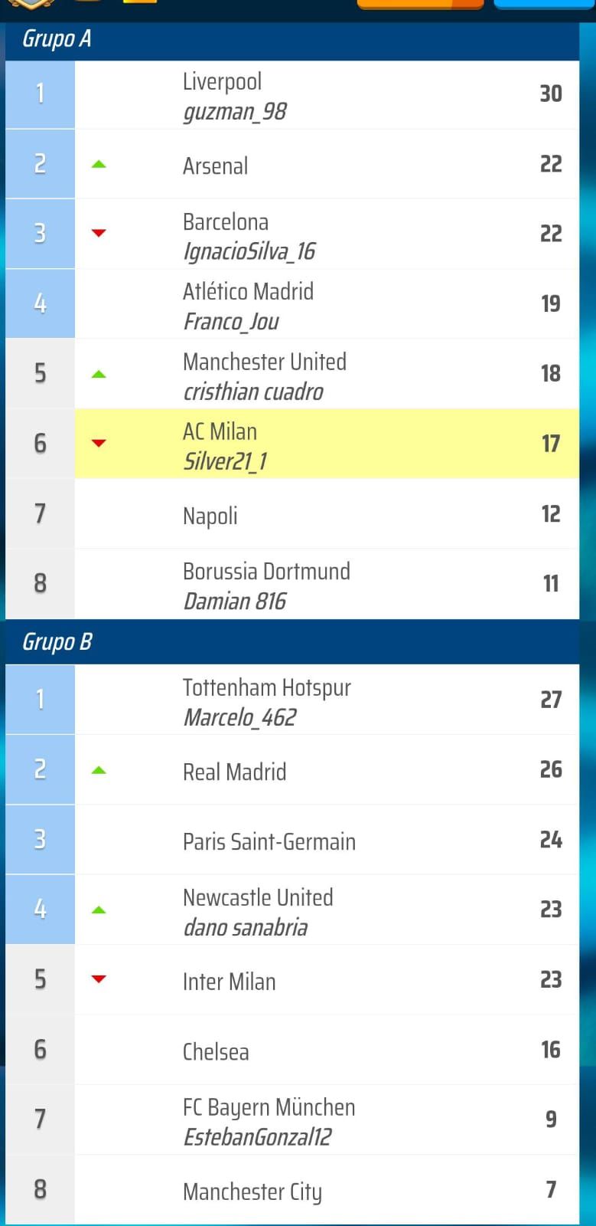The width and height of the screenshot is (596, 1226).
Task: Open the Tottenham Hotspur row by Marcelo_462
Action: pos(292,700)
